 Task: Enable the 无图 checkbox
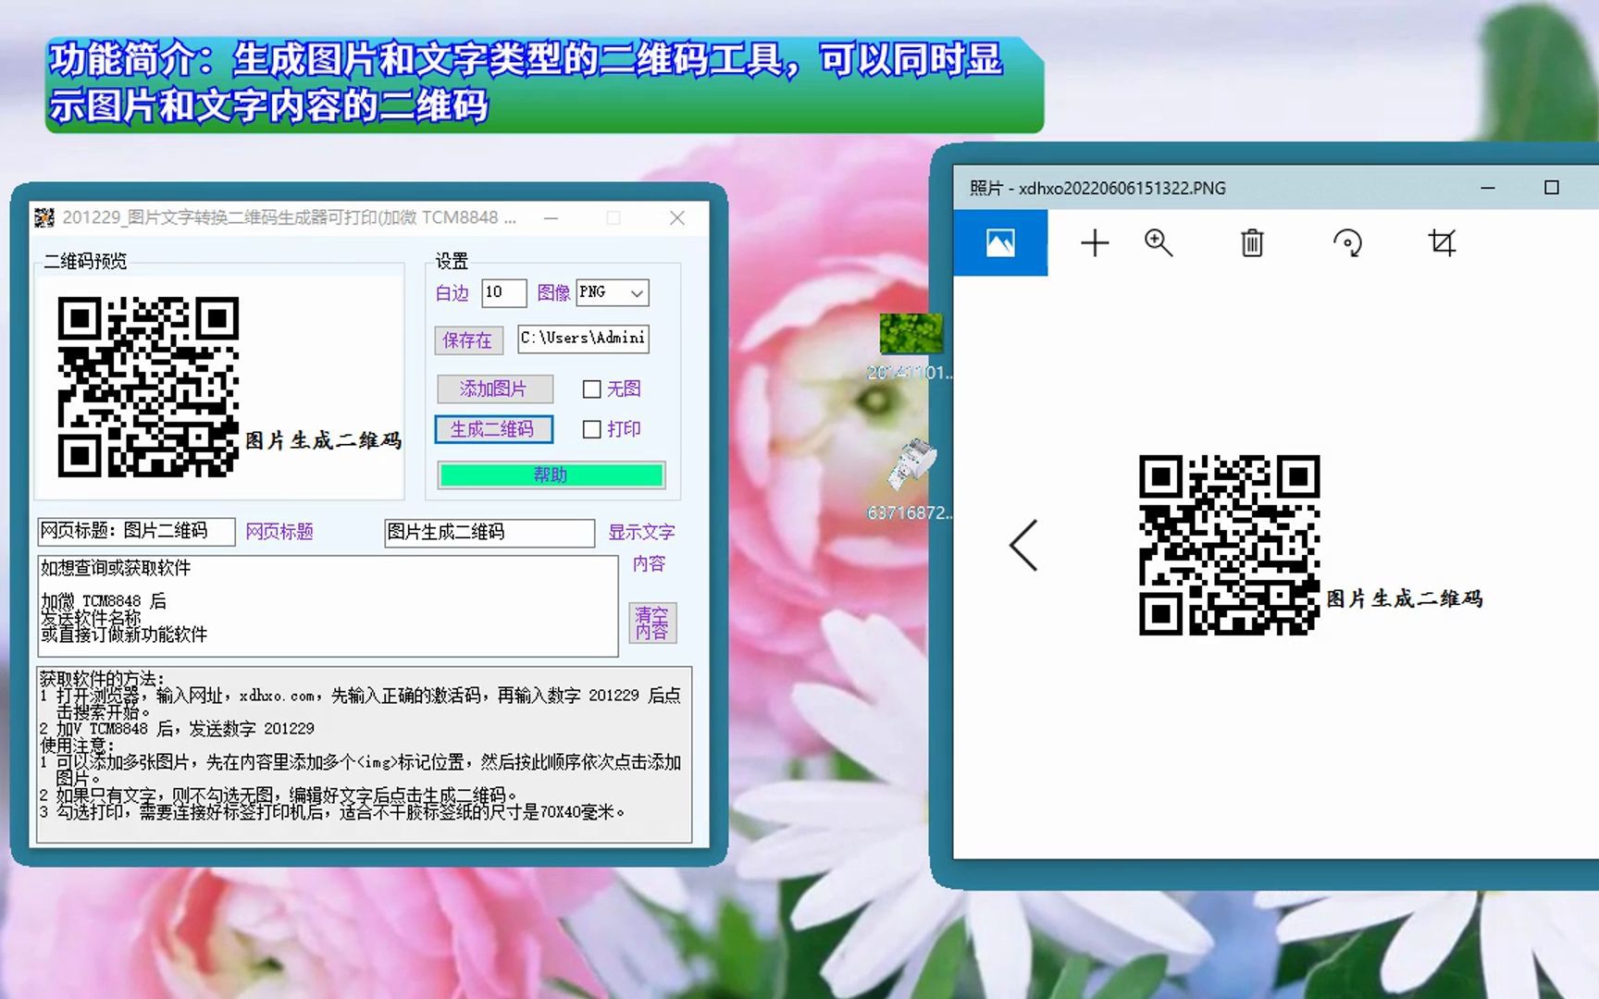[591, 389]
